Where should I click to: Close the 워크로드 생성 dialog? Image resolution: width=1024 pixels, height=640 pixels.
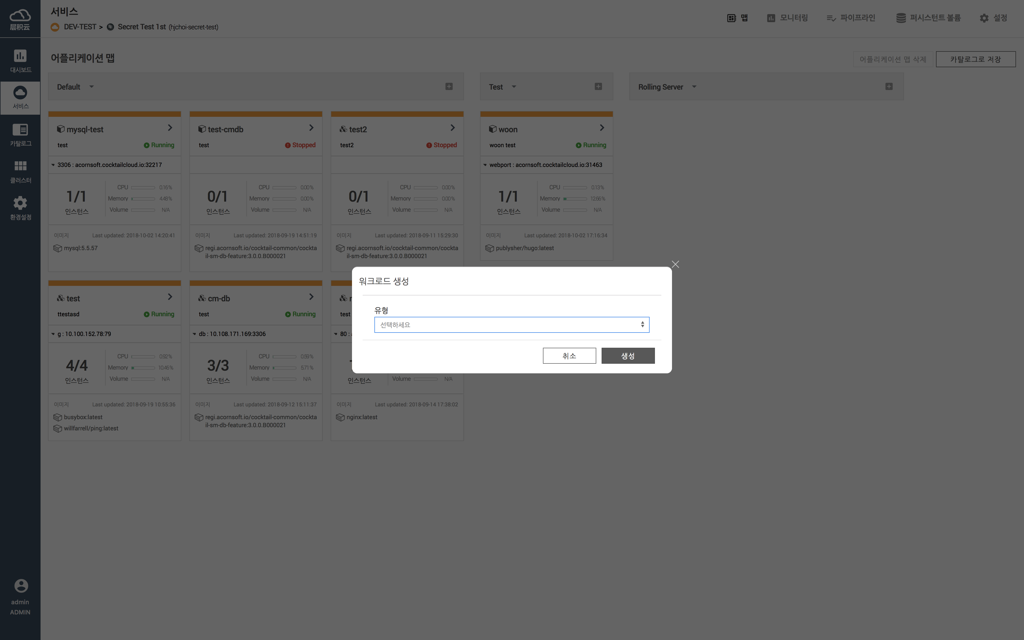pos(675,264)
